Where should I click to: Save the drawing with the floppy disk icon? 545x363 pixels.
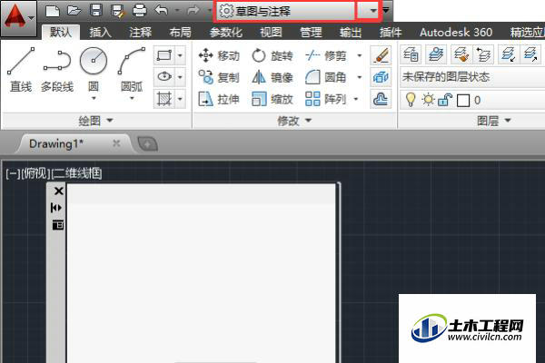[x=96, y=10]
